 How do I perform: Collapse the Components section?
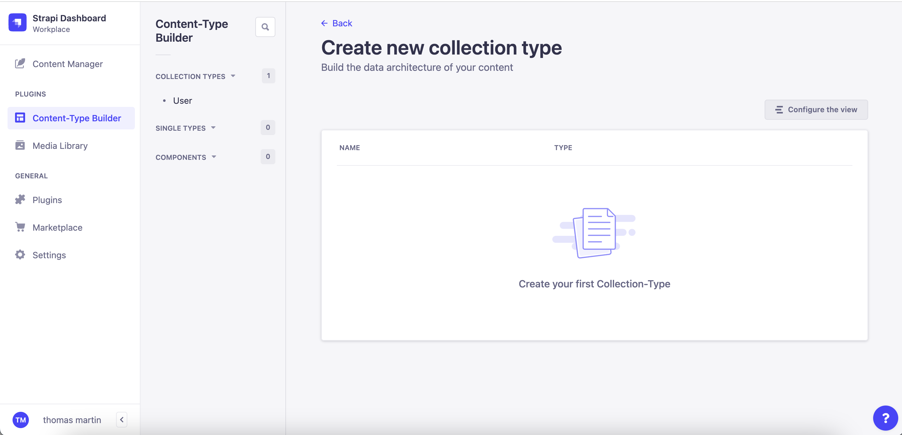point(214,157)
